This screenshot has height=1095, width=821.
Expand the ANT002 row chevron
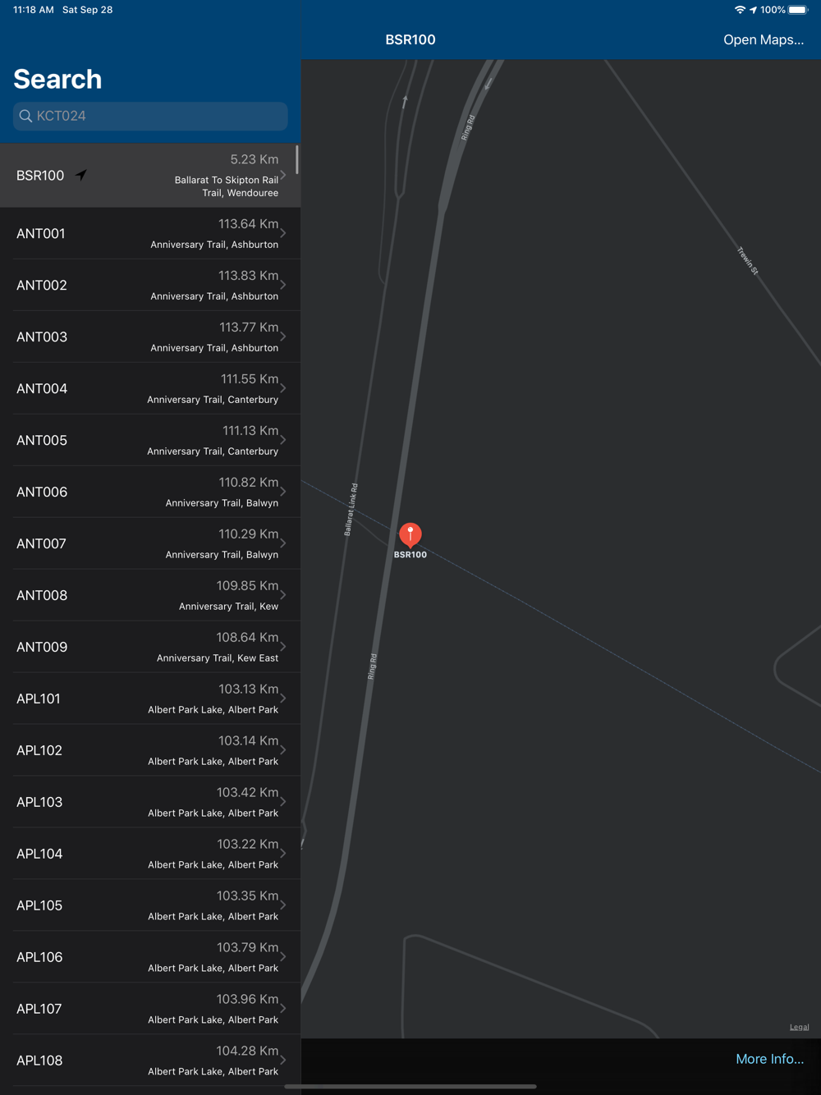click(x=283, y=285)
